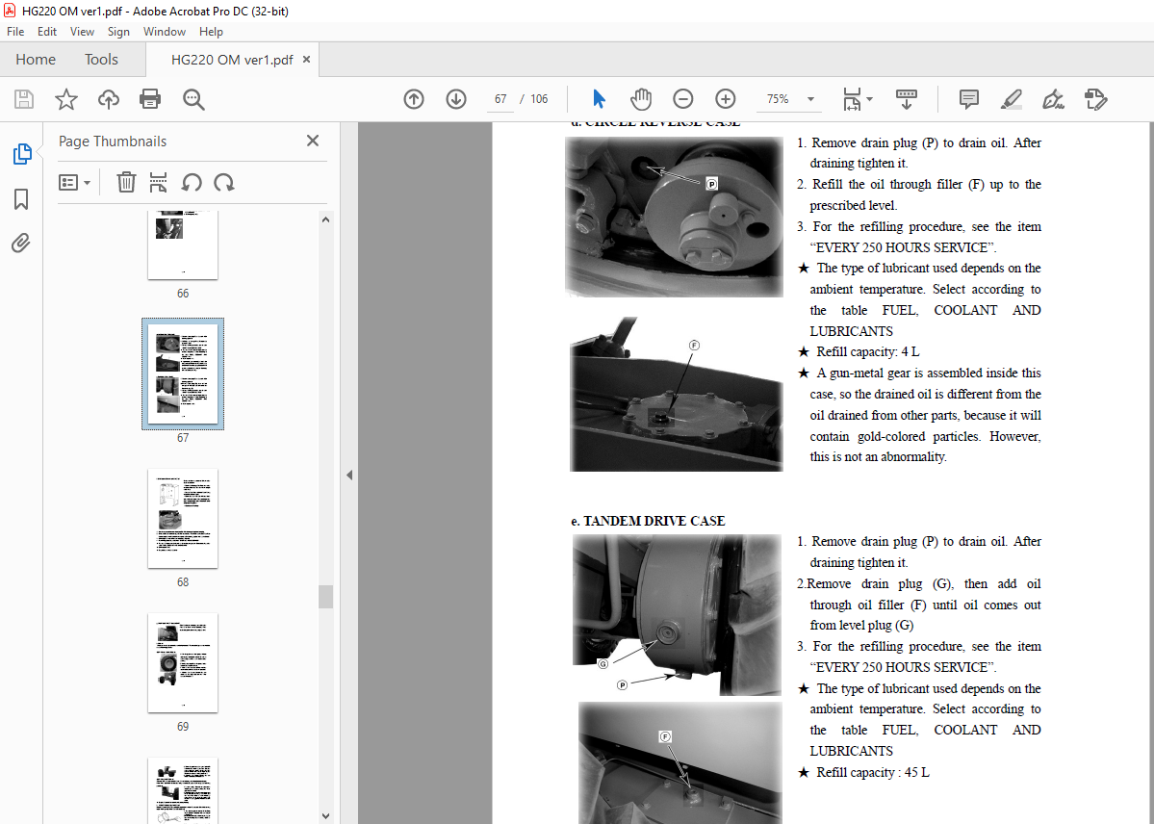Screen dimensions: 1154x824
Task: Rotate page clockwise
Action: point(224,182)
